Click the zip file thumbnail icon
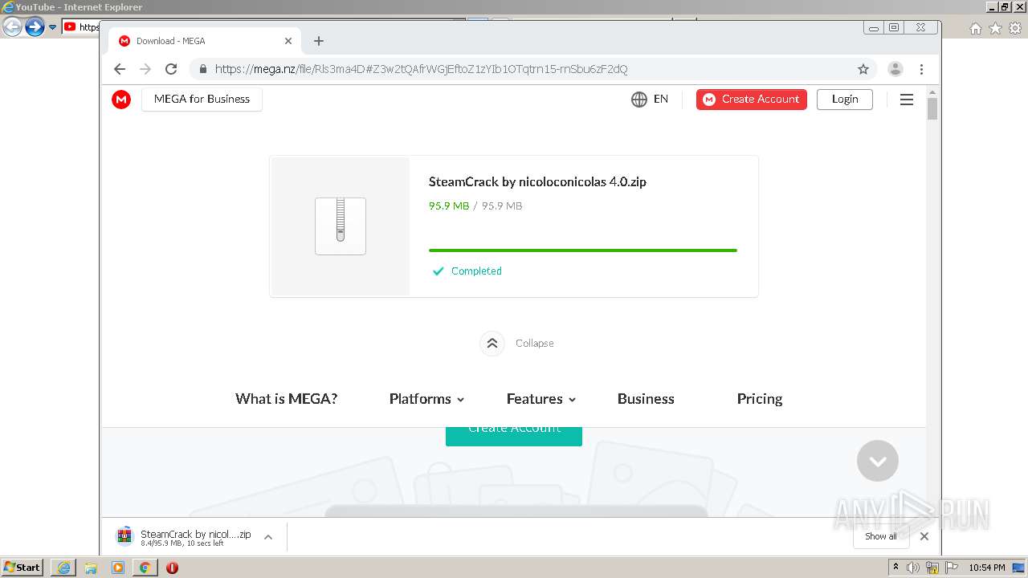 (x=341, y=226)
